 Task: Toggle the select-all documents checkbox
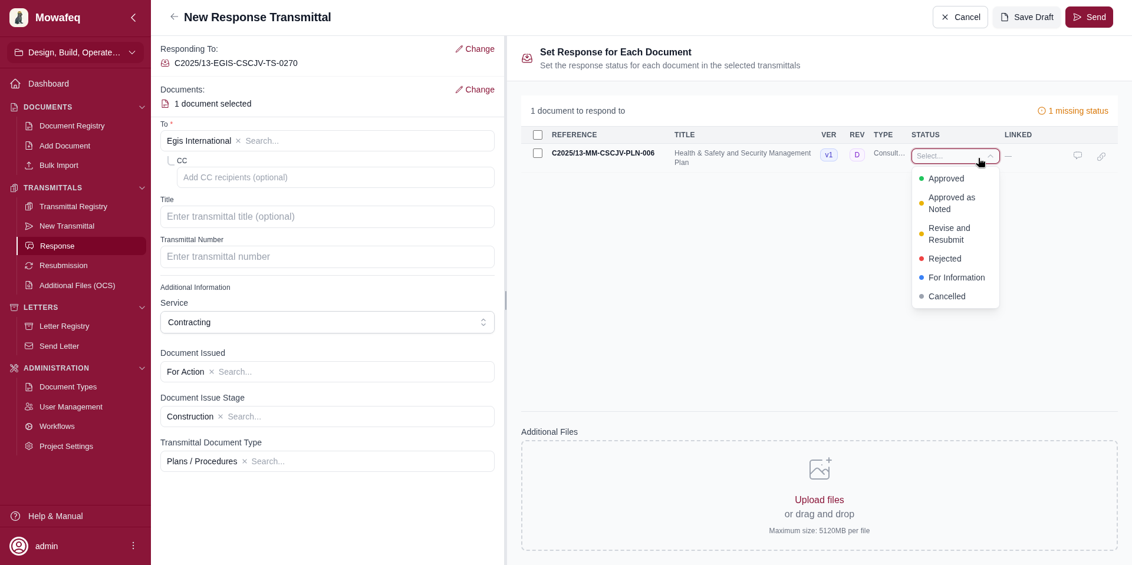click(x=538, y=135)
